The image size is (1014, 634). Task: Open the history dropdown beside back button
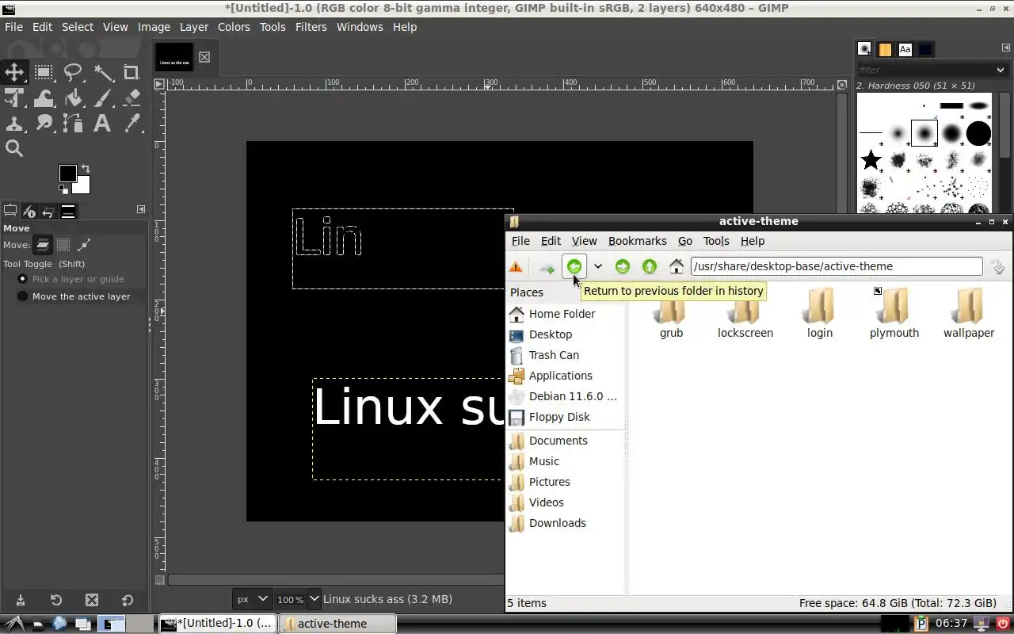pos(598,267)
